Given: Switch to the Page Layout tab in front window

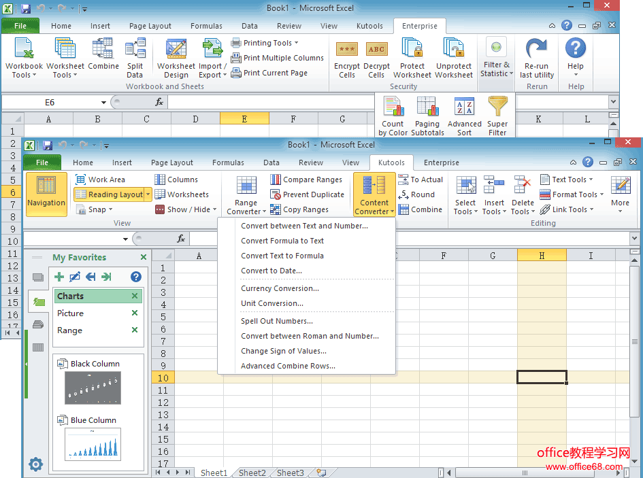Looking at the screenshot, I should 172,163.
